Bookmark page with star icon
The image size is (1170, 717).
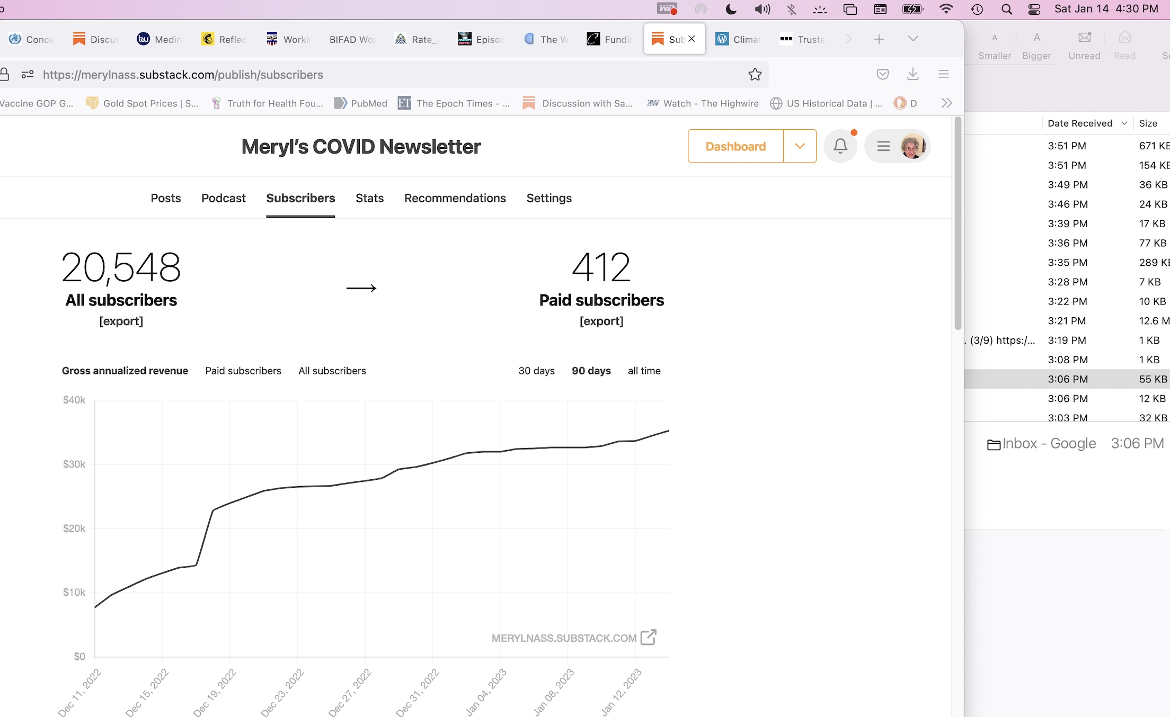tap(755, 75)
